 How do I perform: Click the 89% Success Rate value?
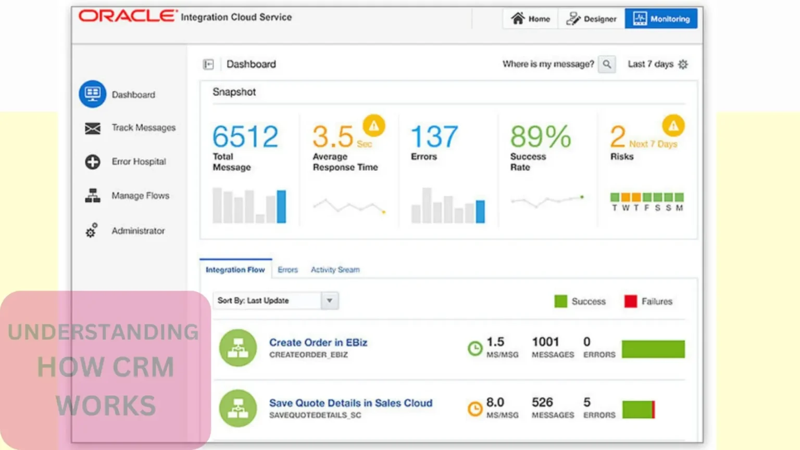click(541, 137)
